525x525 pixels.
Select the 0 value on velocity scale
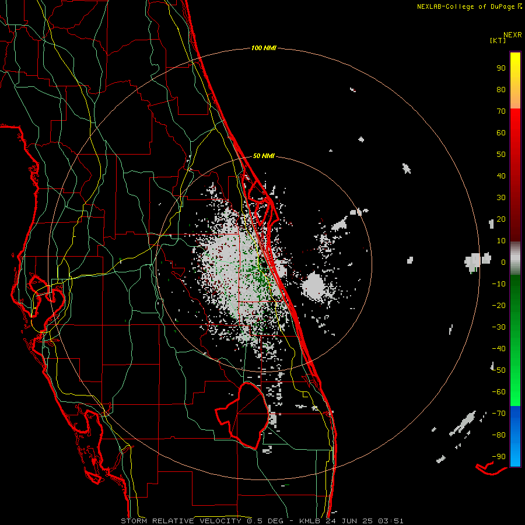tap(503, 262)
